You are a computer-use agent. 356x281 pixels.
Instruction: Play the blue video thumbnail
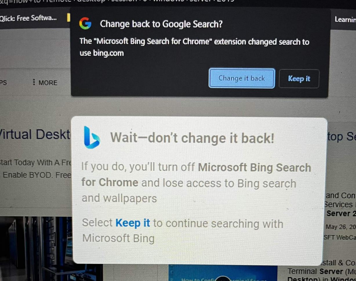(x=223, y=273)
